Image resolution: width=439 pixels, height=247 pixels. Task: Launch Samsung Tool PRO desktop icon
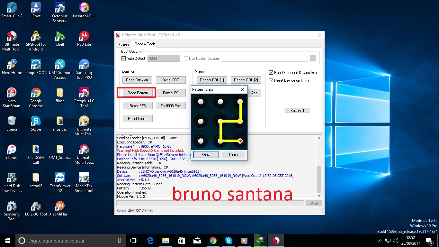84,69
